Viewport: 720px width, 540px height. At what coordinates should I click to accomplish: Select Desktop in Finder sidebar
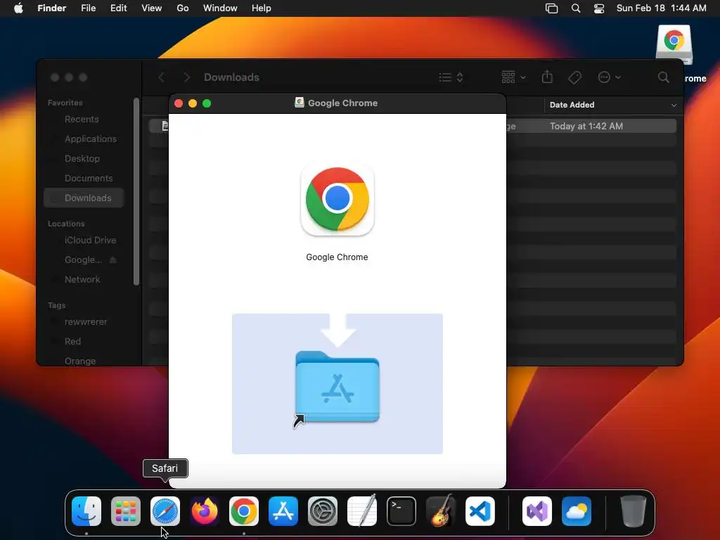84,158
